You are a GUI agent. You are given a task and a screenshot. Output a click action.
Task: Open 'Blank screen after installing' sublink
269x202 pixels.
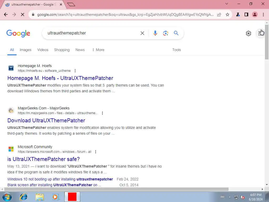pos(54,185)
